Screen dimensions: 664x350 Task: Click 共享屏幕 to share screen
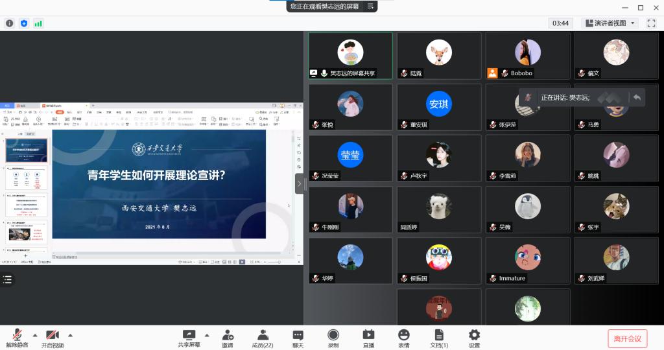(189, 338)
